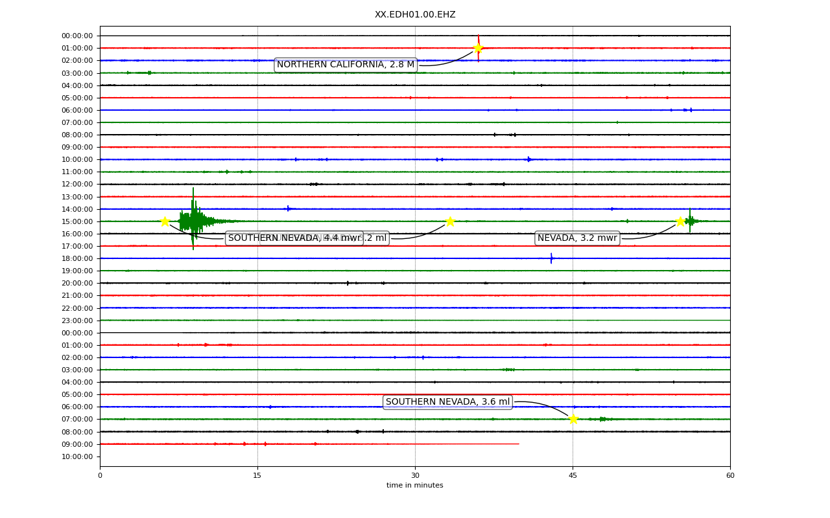Click the 'time in minutes' axis label
Screen dimensions: 830x518
(x=415, y=486)
